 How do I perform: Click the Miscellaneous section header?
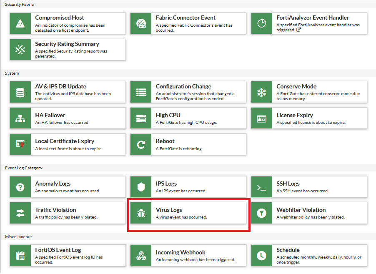[x=18, y=236]
